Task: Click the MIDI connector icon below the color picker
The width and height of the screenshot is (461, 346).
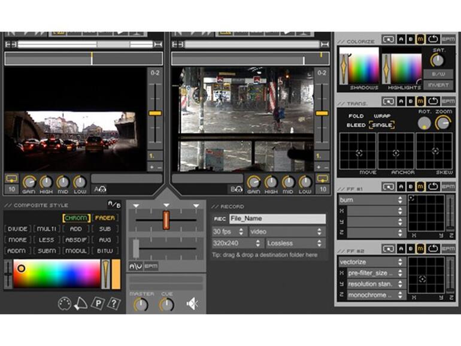Action: [65, 304]
